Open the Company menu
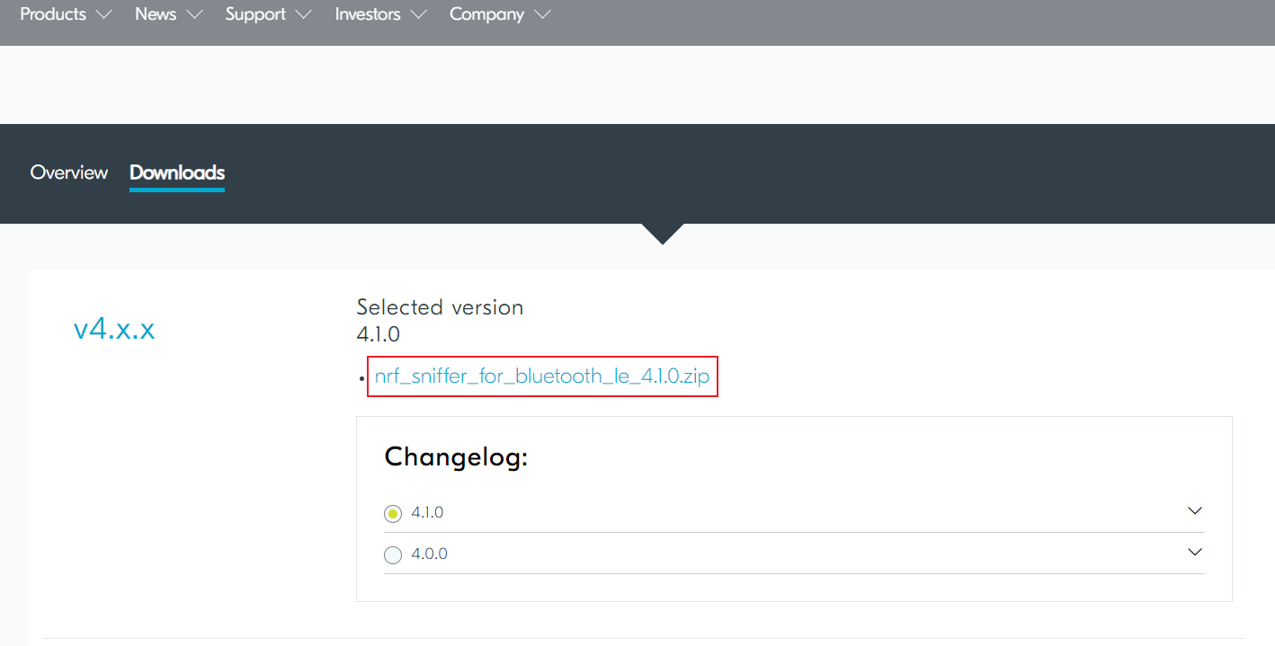 coord(486,14)
